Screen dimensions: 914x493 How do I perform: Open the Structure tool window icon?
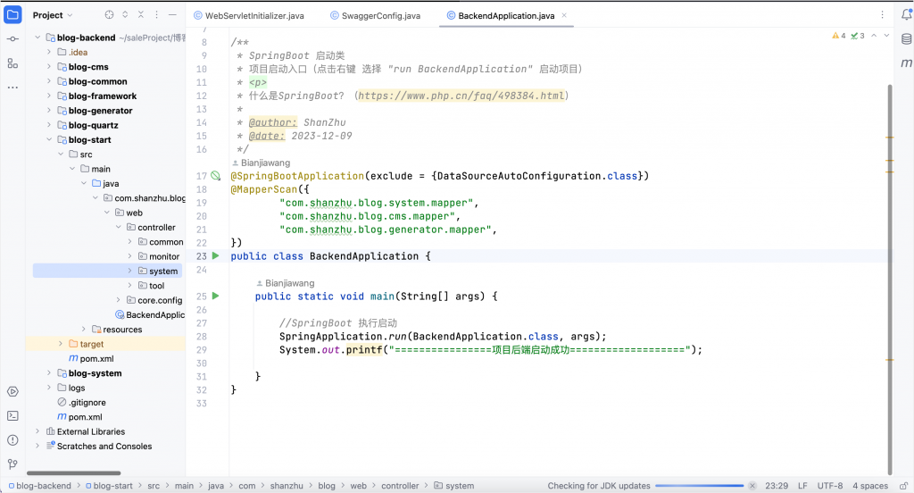point(12,63)
